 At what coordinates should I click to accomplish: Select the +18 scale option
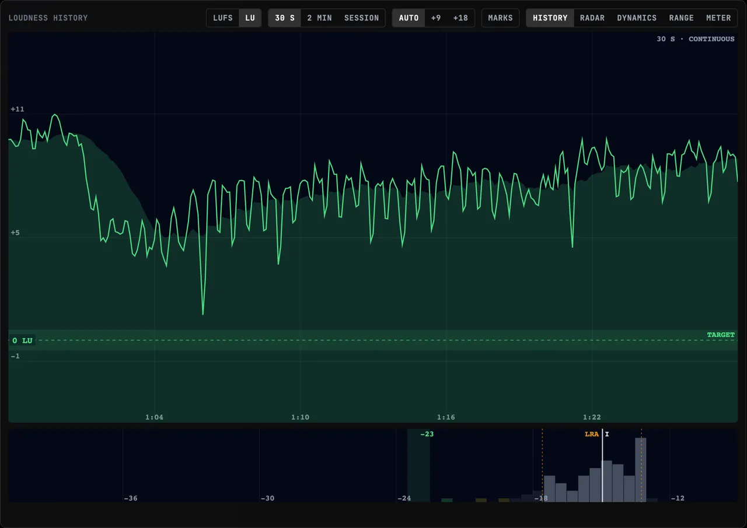pyautogui.click(x=460, y=18)
